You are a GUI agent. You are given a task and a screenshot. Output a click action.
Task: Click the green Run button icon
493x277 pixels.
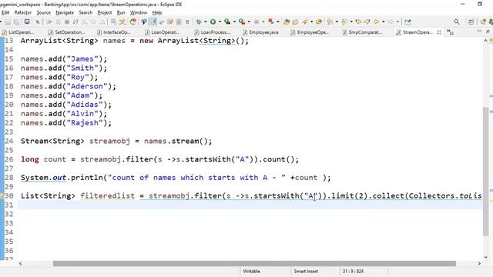(213, 22)
